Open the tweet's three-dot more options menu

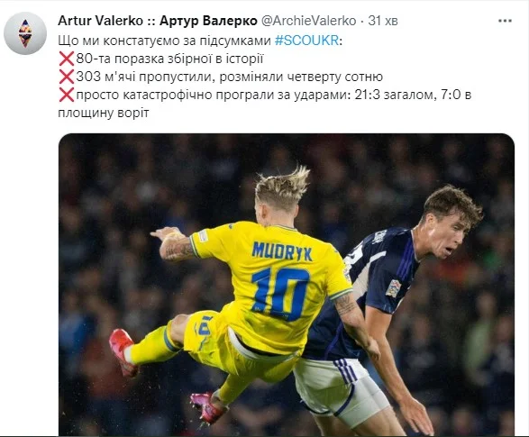coord(505,21)
